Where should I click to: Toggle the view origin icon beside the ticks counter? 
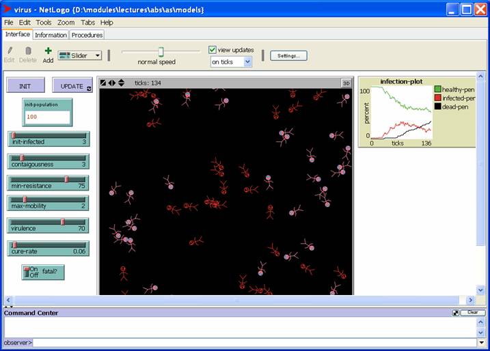point(103,83)
